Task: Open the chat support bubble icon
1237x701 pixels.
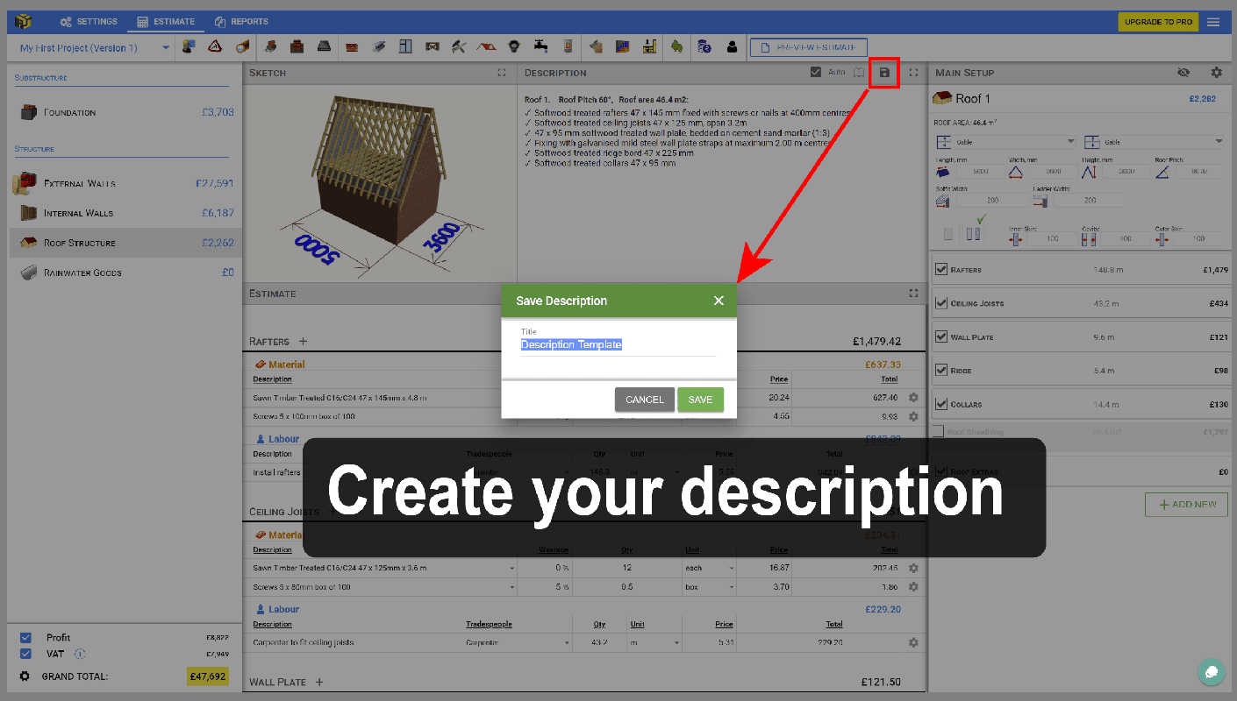Action: tap(1212, 672)
